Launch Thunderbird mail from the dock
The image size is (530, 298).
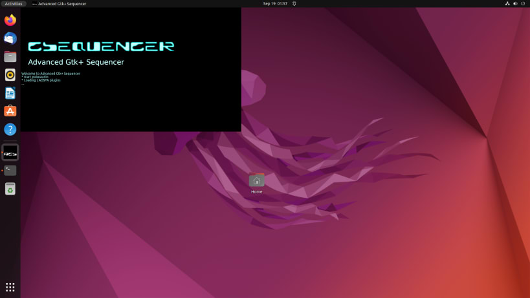pyautogui.click(x=10, y=38)
